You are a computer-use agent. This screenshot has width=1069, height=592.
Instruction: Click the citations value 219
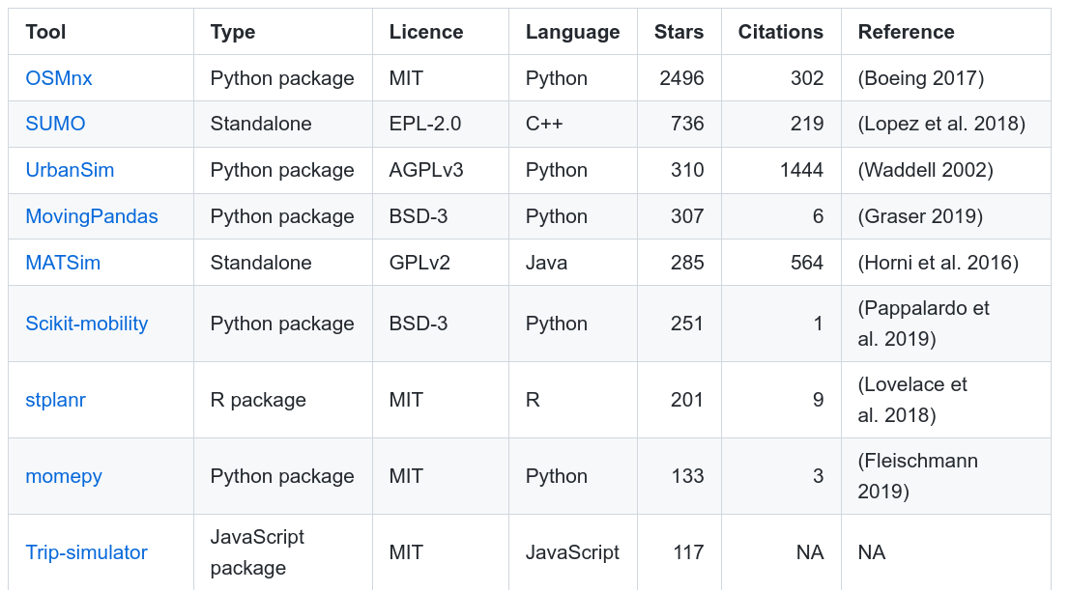pyautogui.click(x=807, y=124)
